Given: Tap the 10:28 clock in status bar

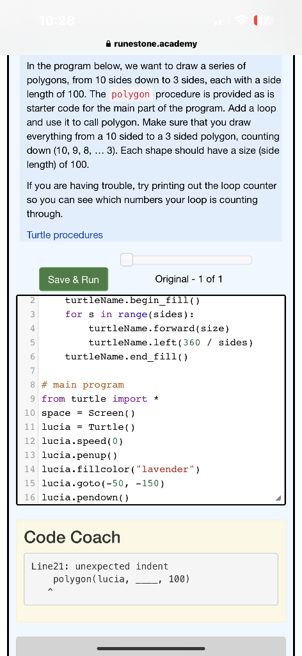Looking at the screenshot, I should pos(56,21).
